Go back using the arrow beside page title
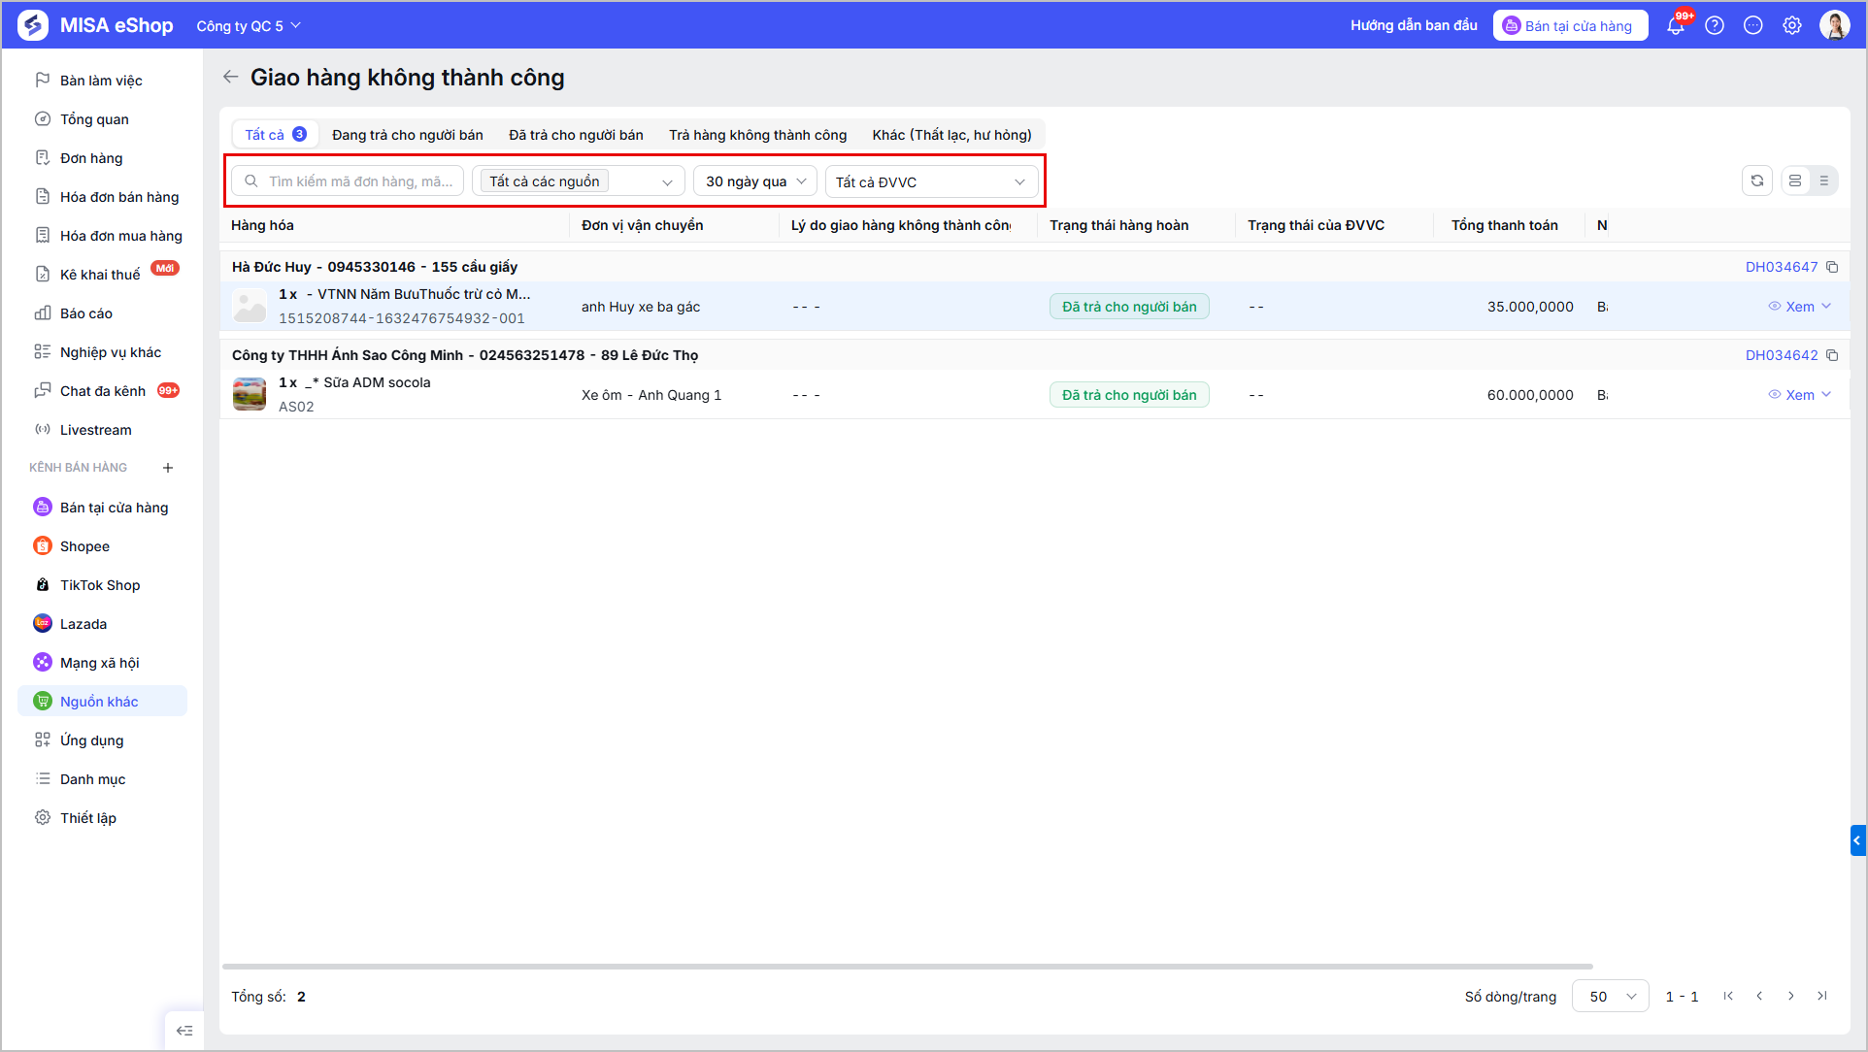 coord(230,77)
